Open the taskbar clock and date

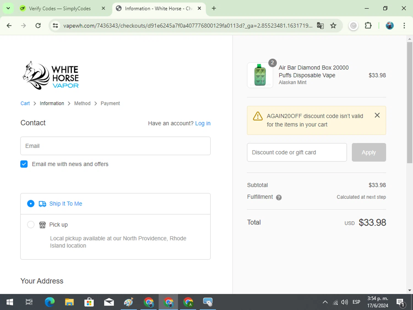[x=377, y=302]
